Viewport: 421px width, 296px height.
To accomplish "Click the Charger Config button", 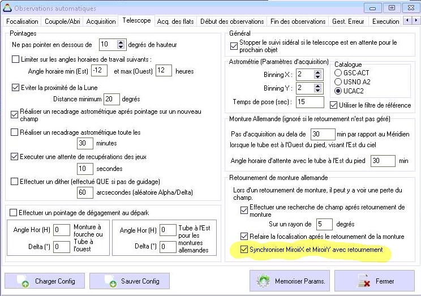I will pos(45,281).
